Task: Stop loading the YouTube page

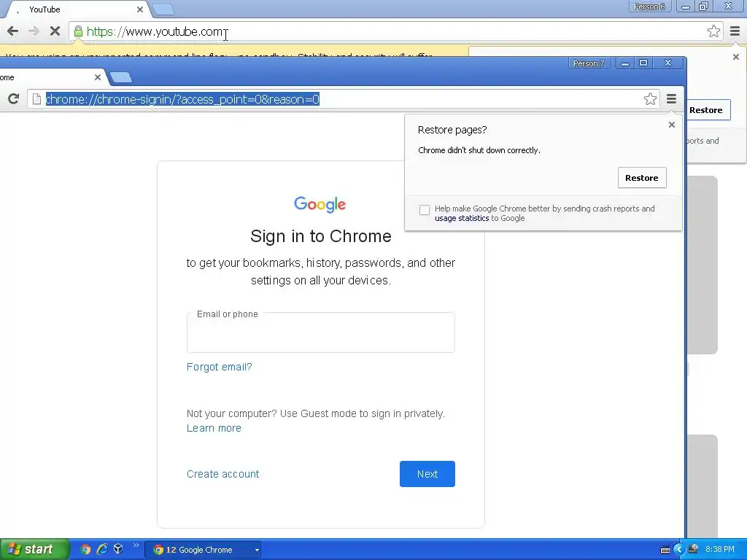Action: (x=55, y=31)
